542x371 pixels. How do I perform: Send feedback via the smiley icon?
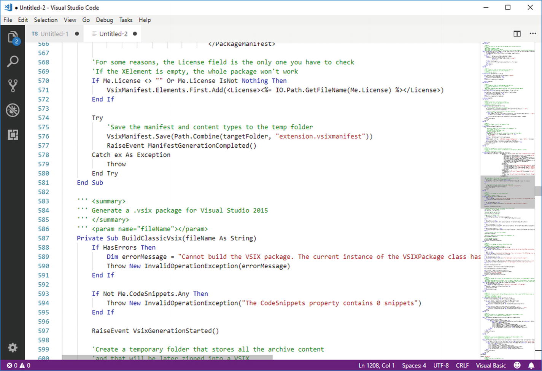[x=517, y=365]
